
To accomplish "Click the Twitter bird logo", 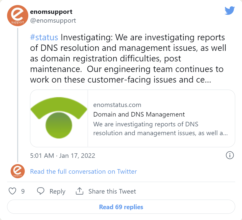I will (230, 11).
